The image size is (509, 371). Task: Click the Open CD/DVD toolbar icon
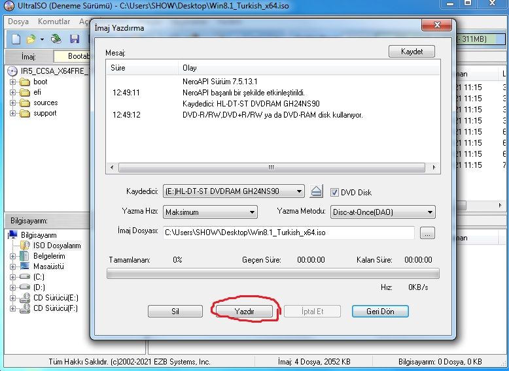(56, 39)
